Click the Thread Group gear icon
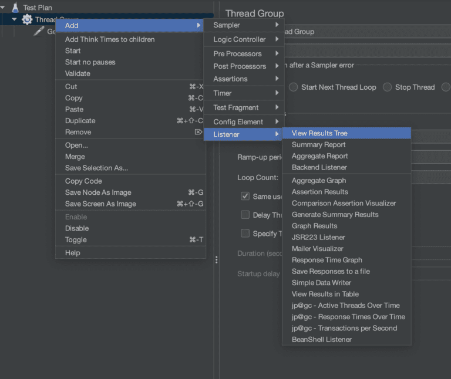 [27, 19]
